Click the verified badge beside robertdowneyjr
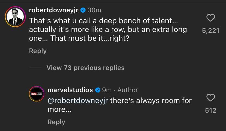The image size is (226, 131). 83,10
